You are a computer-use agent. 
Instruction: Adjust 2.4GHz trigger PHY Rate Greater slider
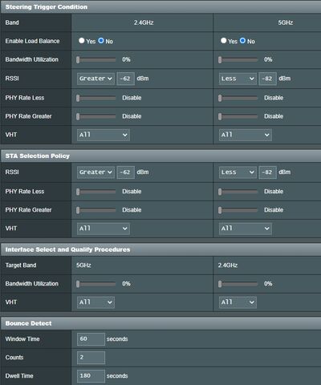[96, 116]
